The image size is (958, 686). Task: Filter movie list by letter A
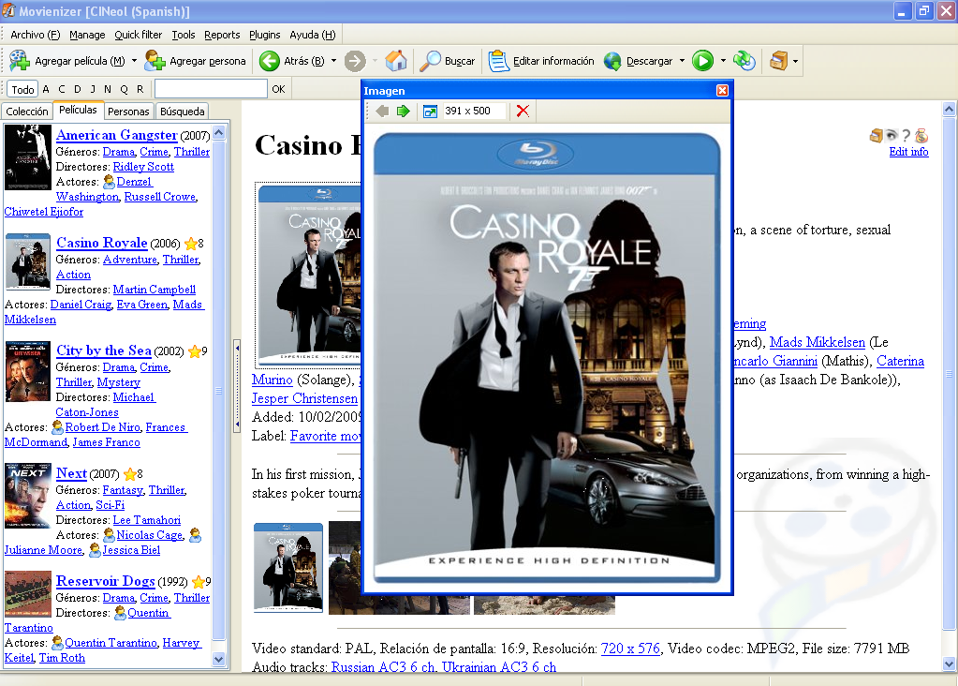tap(46, 89)
